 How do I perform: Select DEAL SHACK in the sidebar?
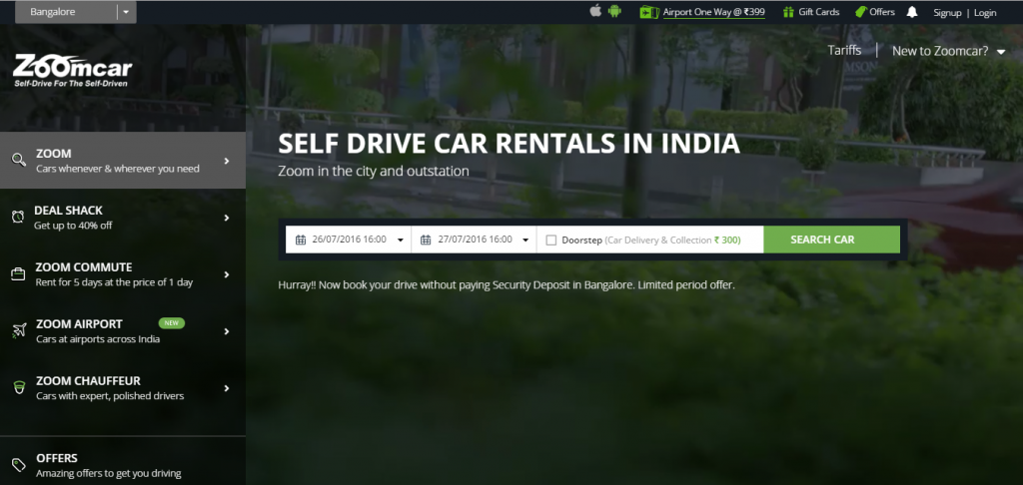pos(123,218)
